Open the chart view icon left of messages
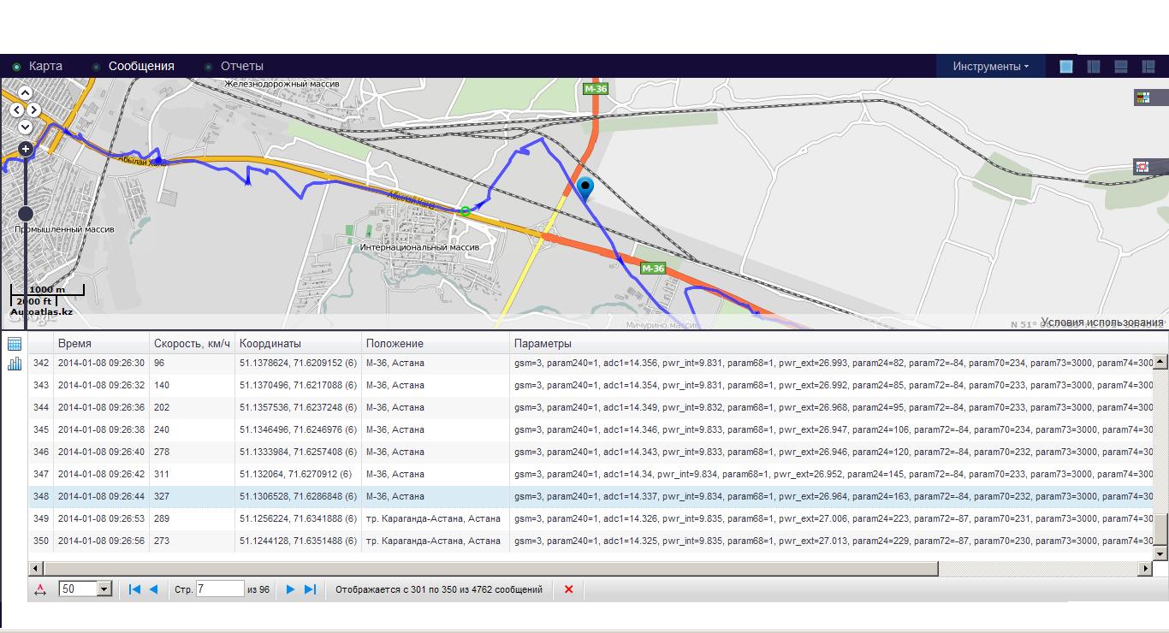This screenshot has height=633, width=1169. [15, 364]
